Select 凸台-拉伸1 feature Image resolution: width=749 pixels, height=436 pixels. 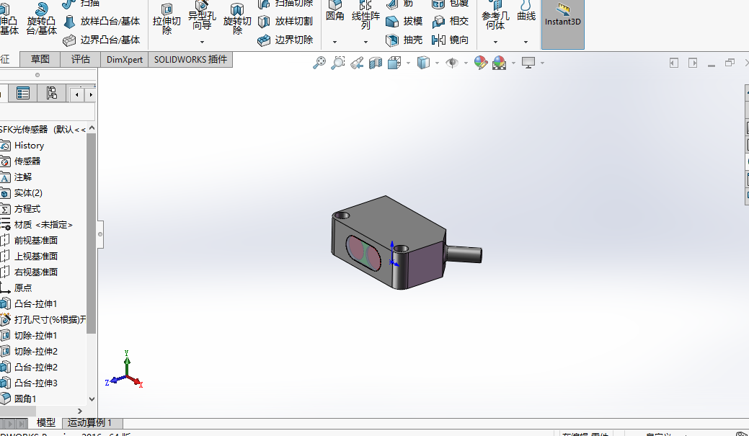(x=36, y=303)
